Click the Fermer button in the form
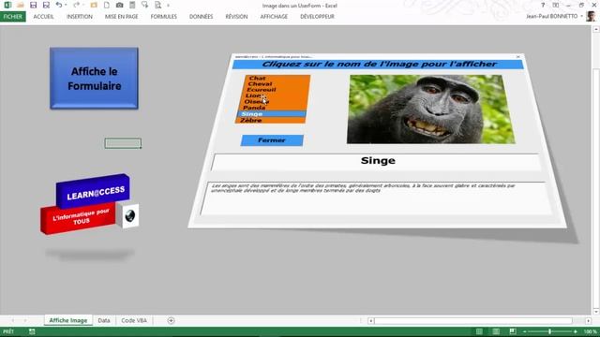600x337 pixels. point(272,140)
